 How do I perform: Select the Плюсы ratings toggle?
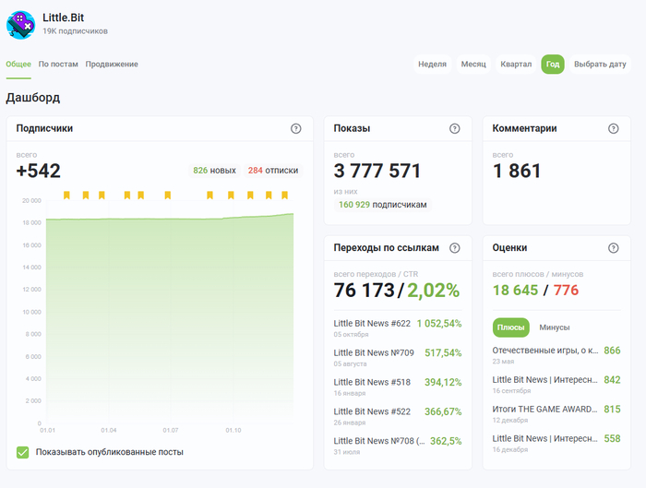[x=511, y=327]
